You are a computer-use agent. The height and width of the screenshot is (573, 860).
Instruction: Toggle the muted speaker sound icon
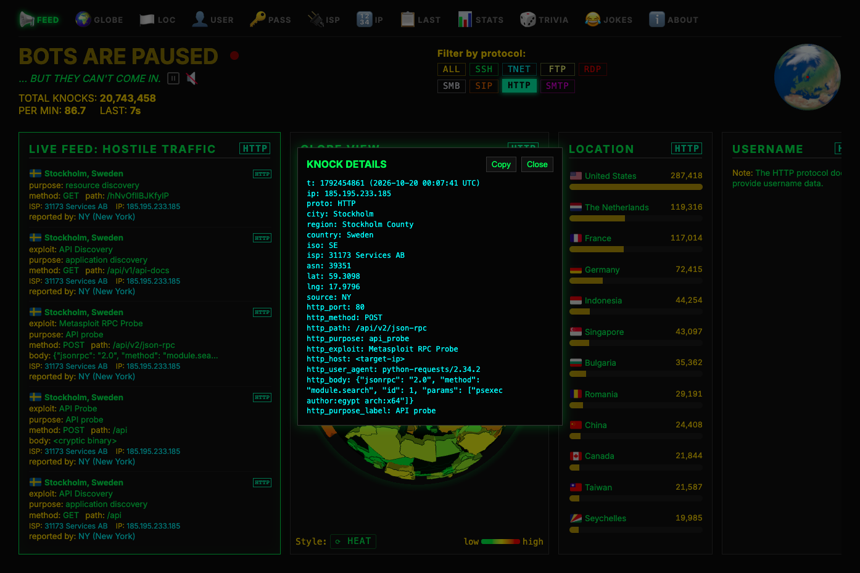pyautogui.click(x=192, y=78)
